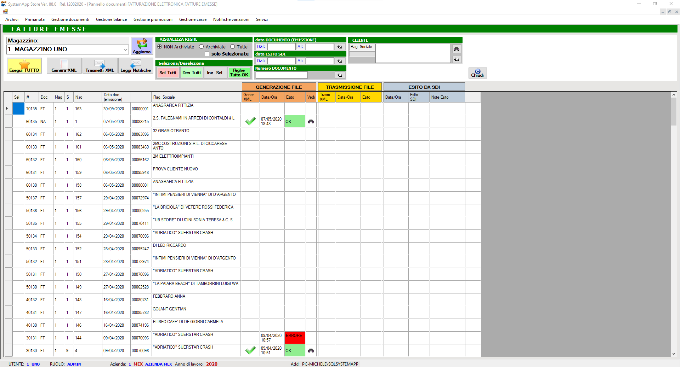Open Gestione casse menu
Screen dimensions: 680x367
click(193, 19)
